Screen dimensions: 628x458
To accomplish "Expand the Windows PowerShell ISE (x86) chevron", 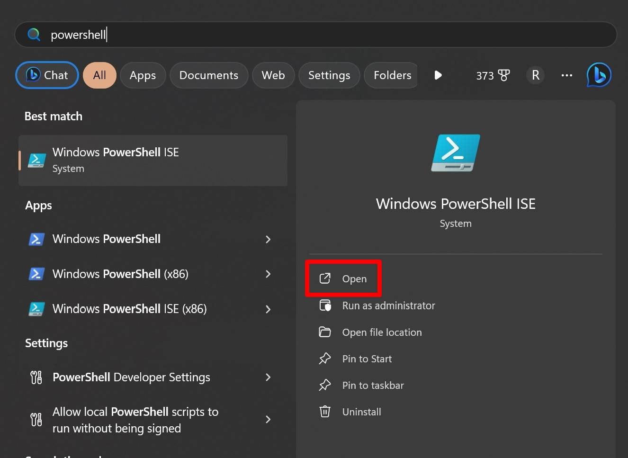I will pos(268,309).
